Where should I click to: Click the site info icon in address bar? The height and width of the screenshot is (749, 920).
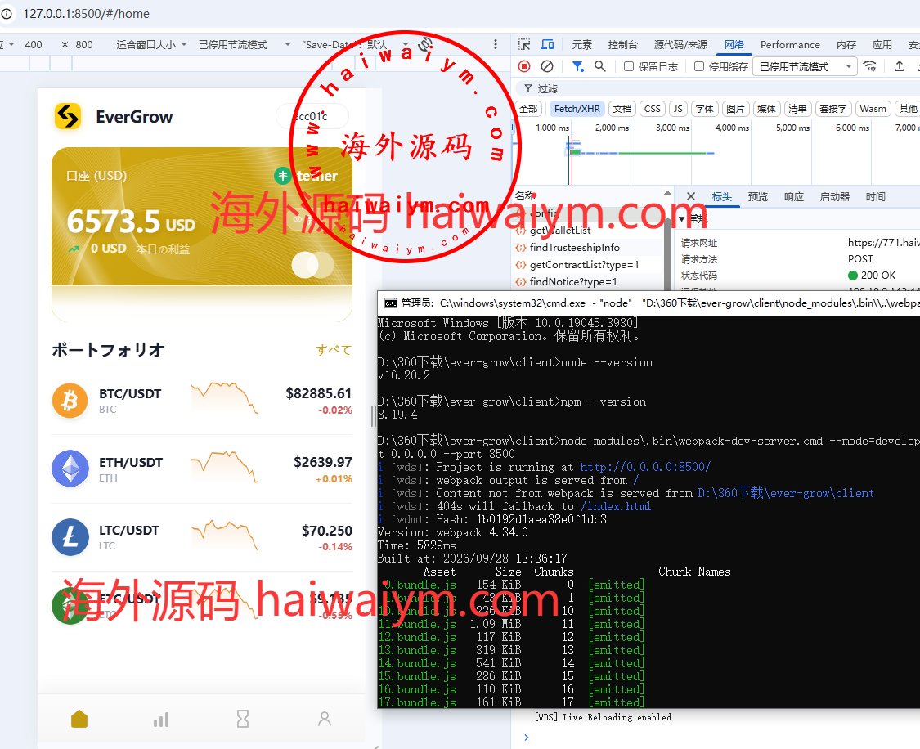(6, 13)
